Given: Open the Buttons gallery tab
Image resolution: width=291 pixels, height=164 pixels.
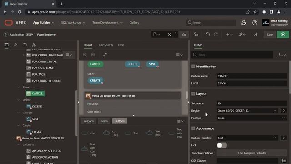Looking at the screenshot, I should (120, 121).
